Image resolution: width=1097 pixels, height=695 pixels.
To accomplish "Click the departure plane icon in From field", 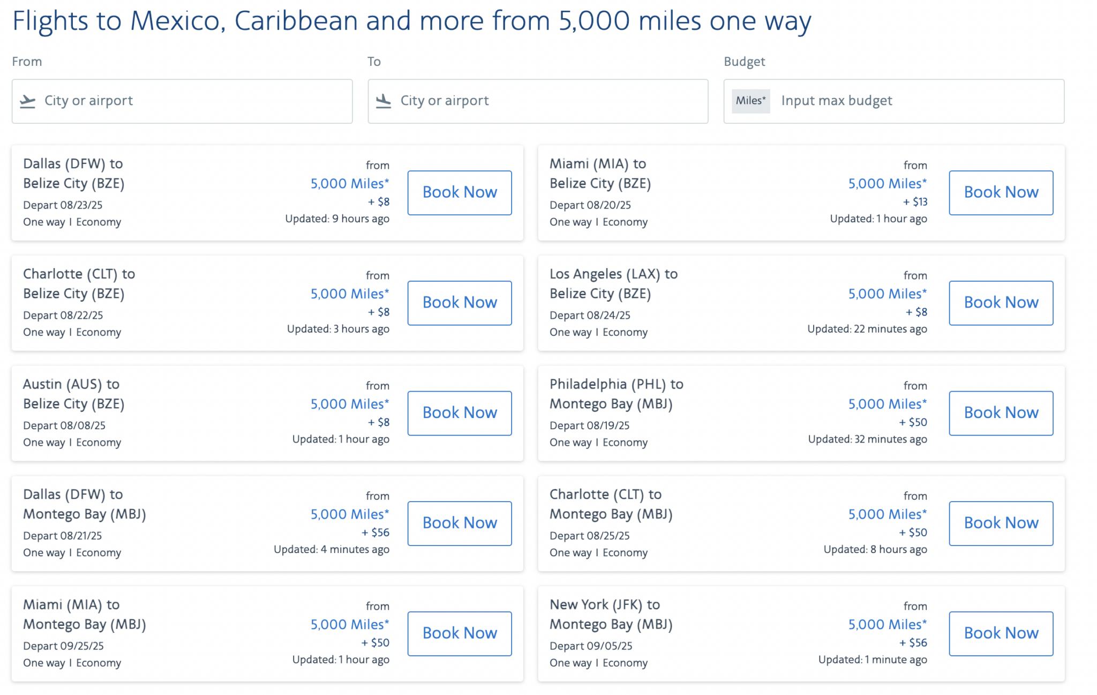I will (27, 101).
